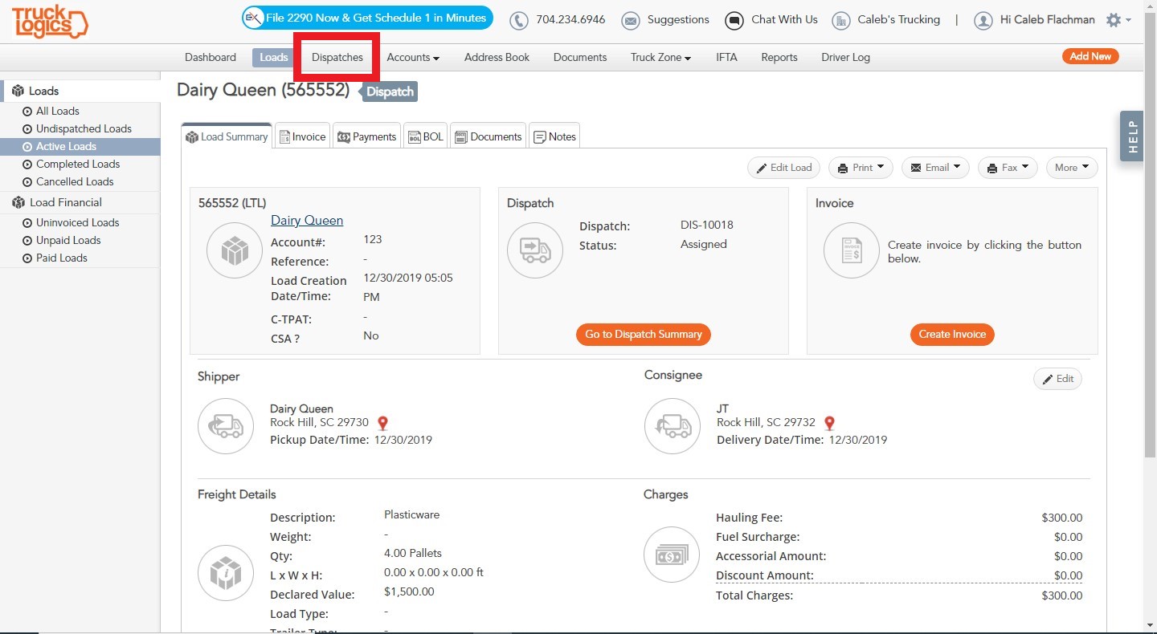Click the Loads cube icon in sidebar
This screenshot has height=634, width=1157.
pyautogui.click(x=18, y=91)
